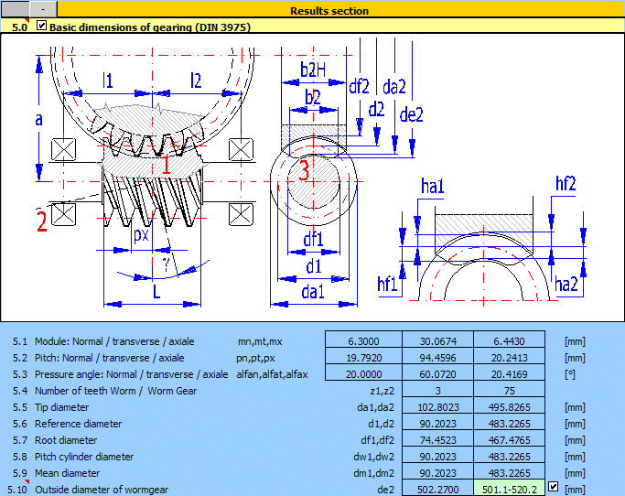Select transverse pressure angle 60.0720

(x=437, y=374)
